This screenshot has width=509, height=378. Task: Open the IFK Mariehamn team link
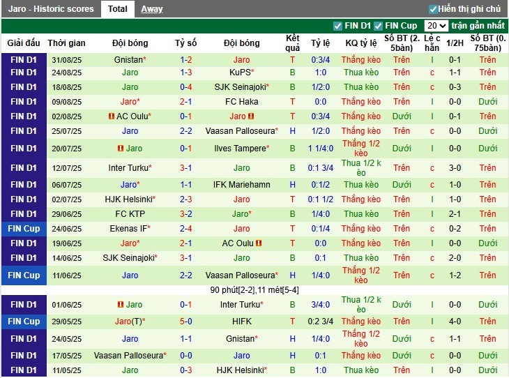pyautogui.click(x=241, y=185)
